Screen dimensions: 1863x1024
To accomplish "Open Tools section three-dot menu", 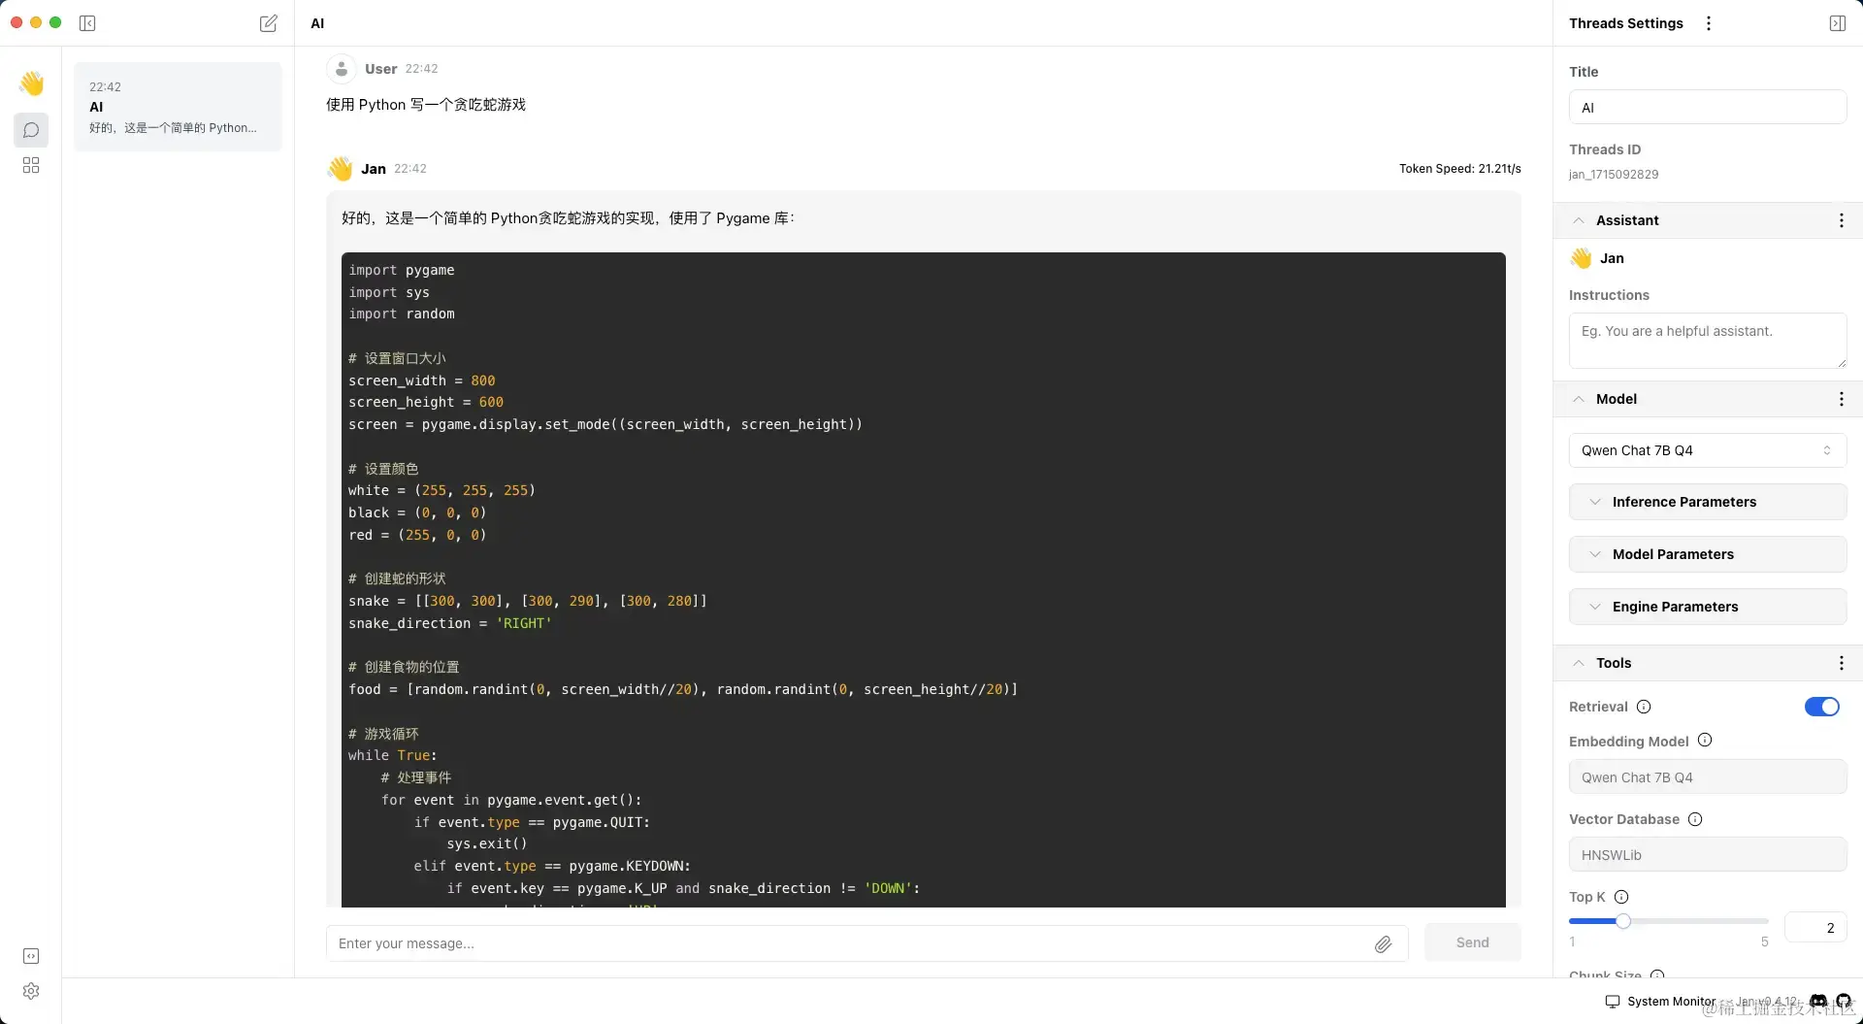I will coord(1841,663).
